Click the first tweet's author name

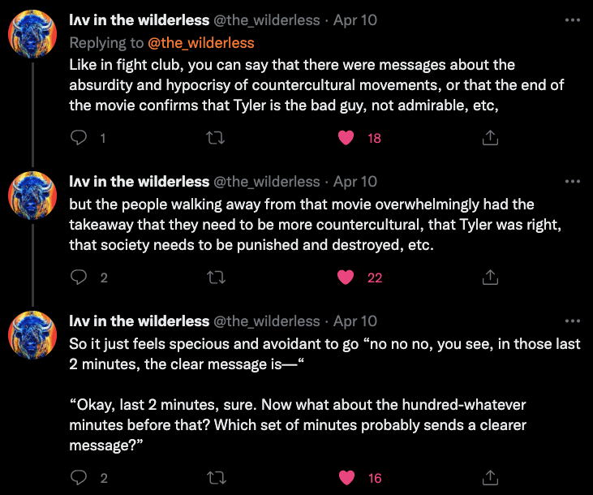click(139, 20)
